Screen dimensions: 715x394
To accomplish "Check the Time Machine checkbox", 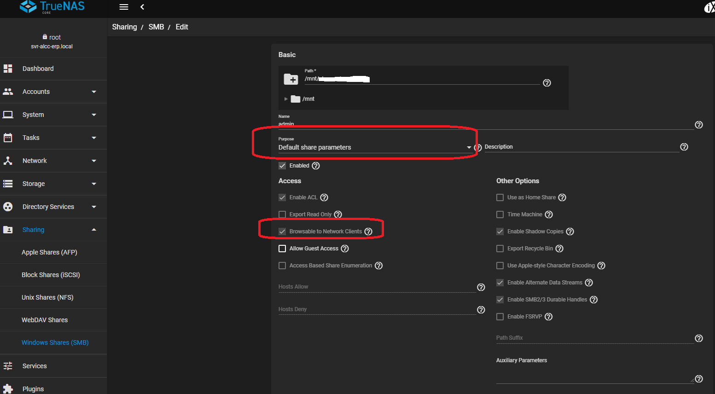I will [x=500, y=214].
